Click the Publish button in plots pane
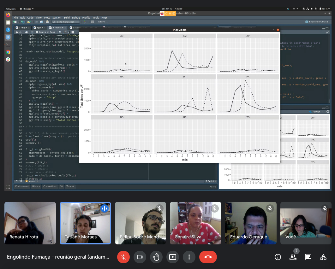The width and height of the screenshot is (335, 269). point(317,112)
